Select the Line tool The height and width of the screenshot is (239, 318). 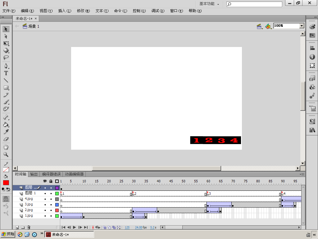point(6,80)
